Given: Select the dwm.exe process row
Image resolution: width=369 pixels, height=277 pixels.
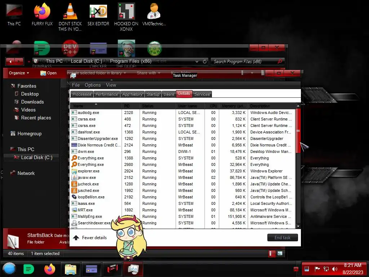Looking at the screenshot, I should (x=183, y=152).
